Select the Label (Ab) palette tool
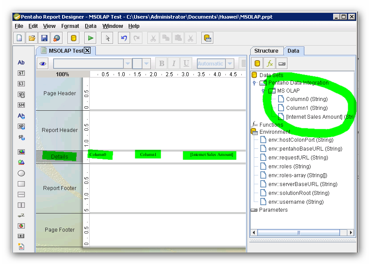Viewport: 370px width, 264px height. 21,62
